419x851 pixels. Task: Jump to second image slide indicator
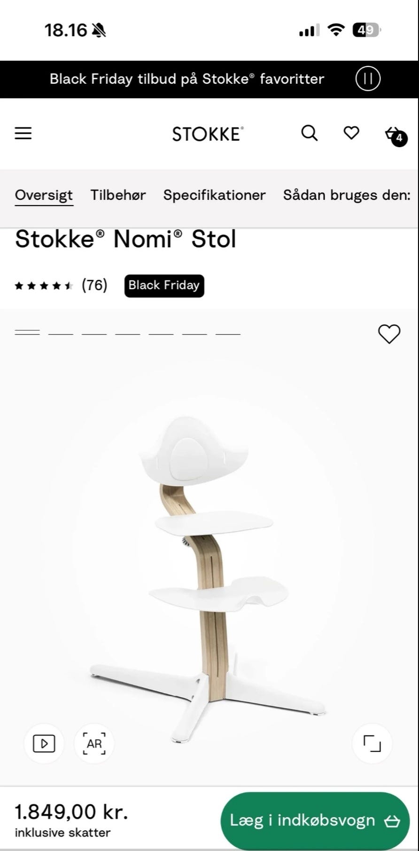[61, 333]
